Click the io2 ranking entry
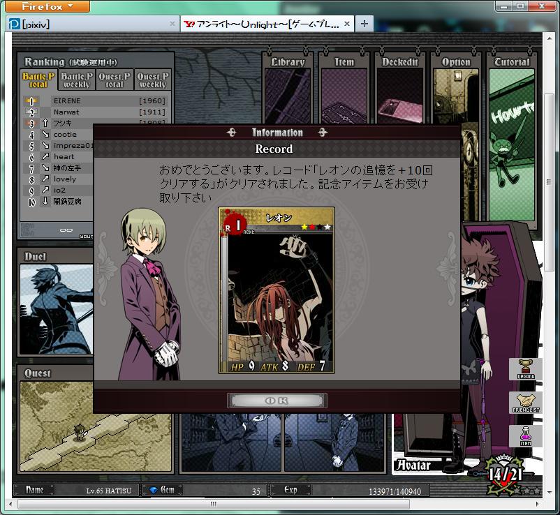Image resolution: width=560 pixels, height=515 pixels. tap(58, 191)
